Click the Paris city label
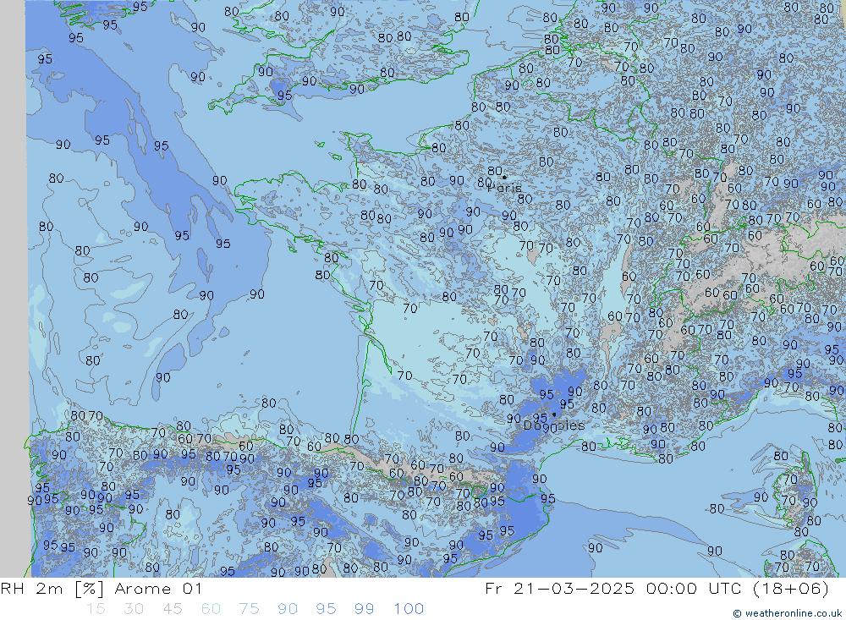 (504, 189)
